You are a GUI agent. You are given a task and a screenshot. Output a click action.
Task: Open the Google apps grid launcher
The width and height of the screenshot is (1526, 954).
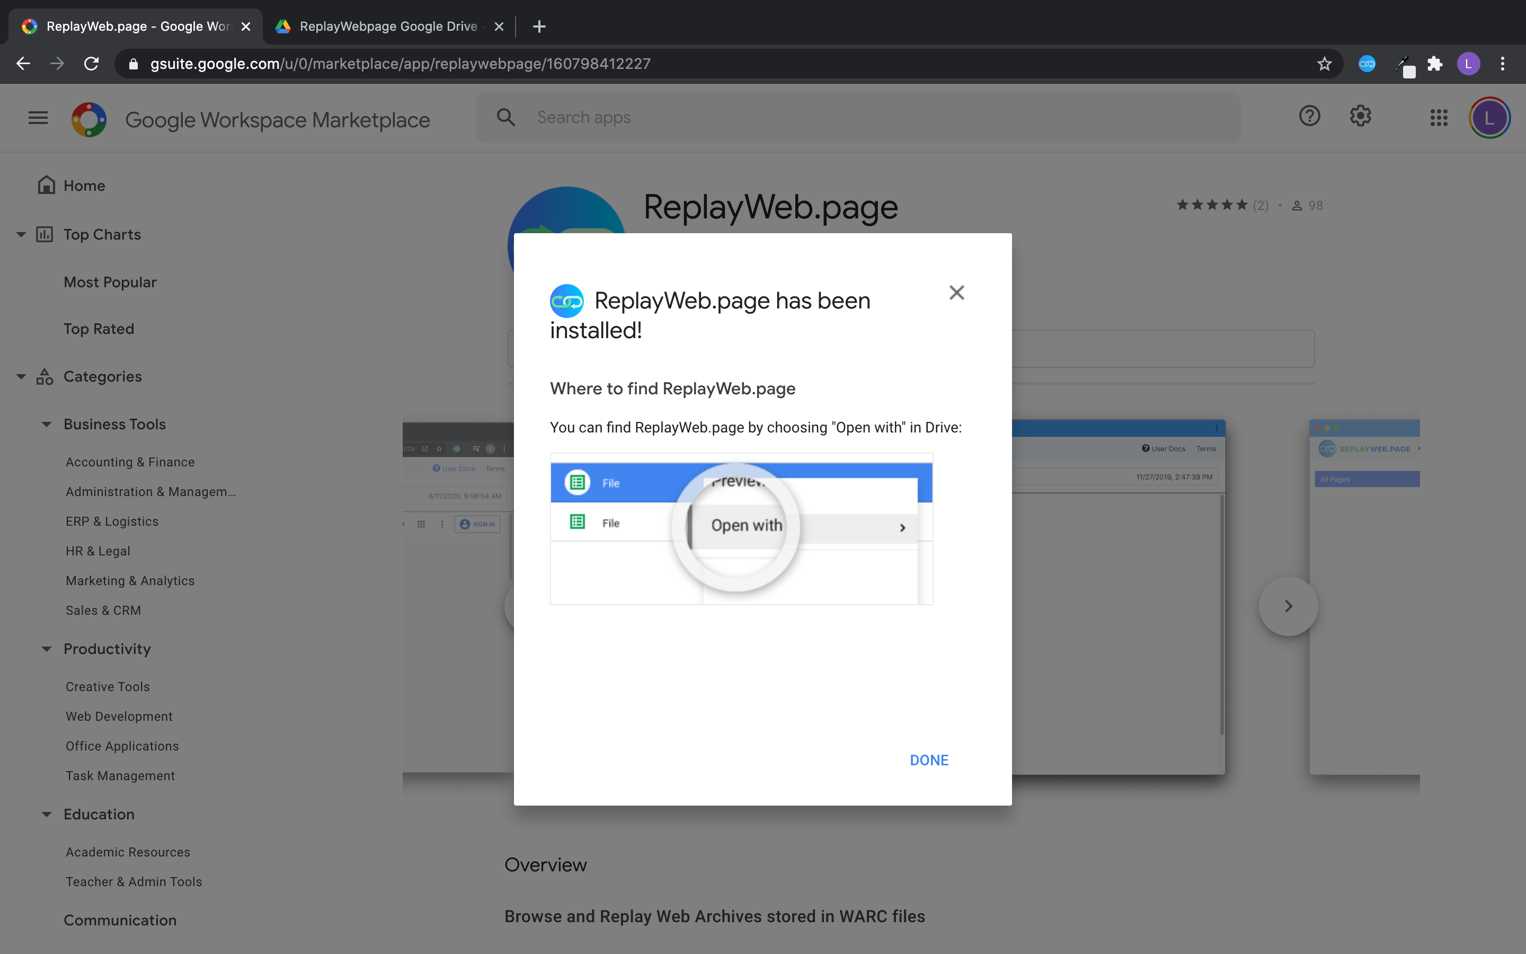pyautogui.click(x=1439, y=118)
